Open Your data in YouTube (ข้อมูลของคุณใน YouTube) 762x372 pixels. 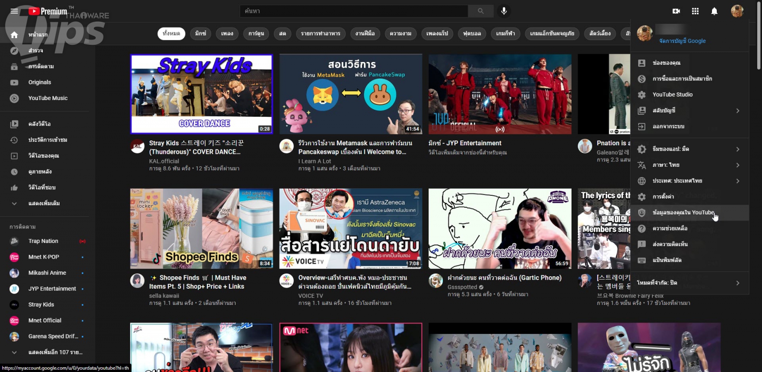coord(690,212)
